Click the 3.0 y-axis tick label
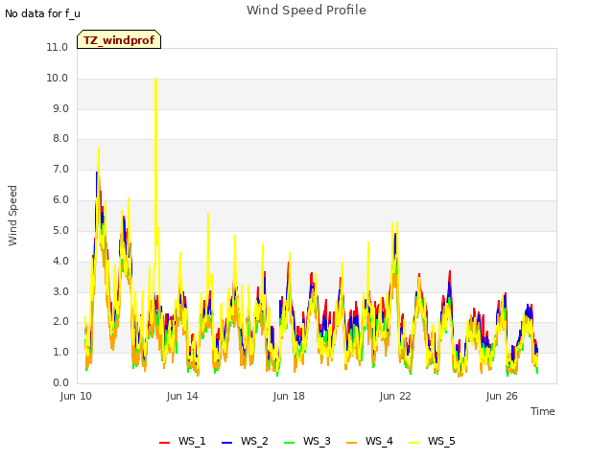614x460 pixels. pos(60,291)
